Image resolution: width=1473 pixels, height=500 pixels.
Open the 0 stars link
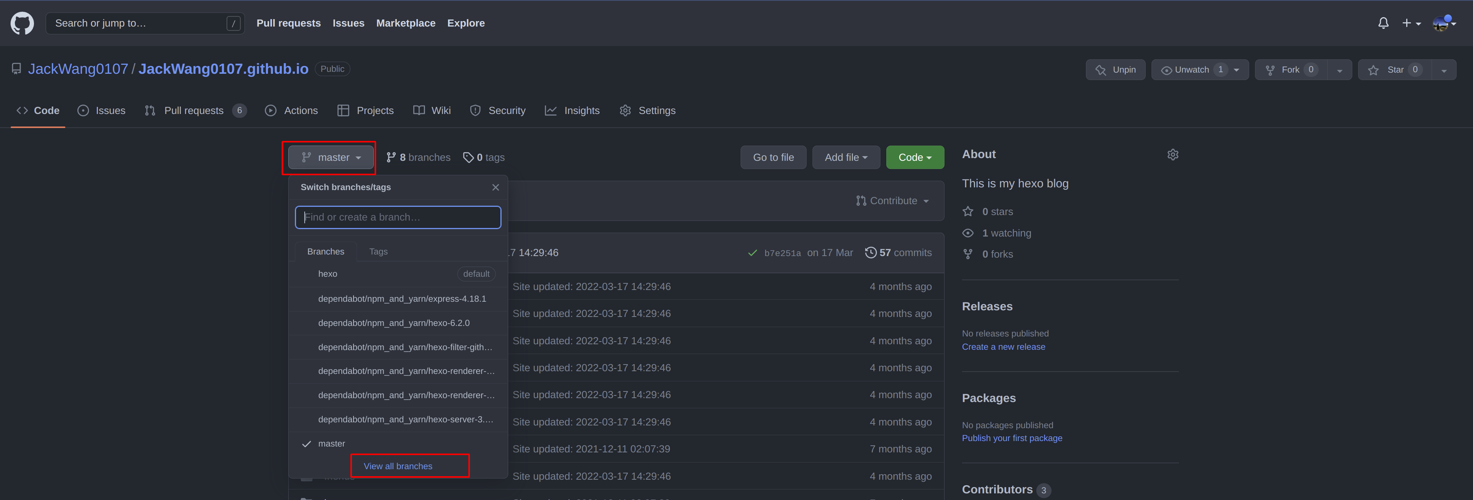click(x=988, y=212)
